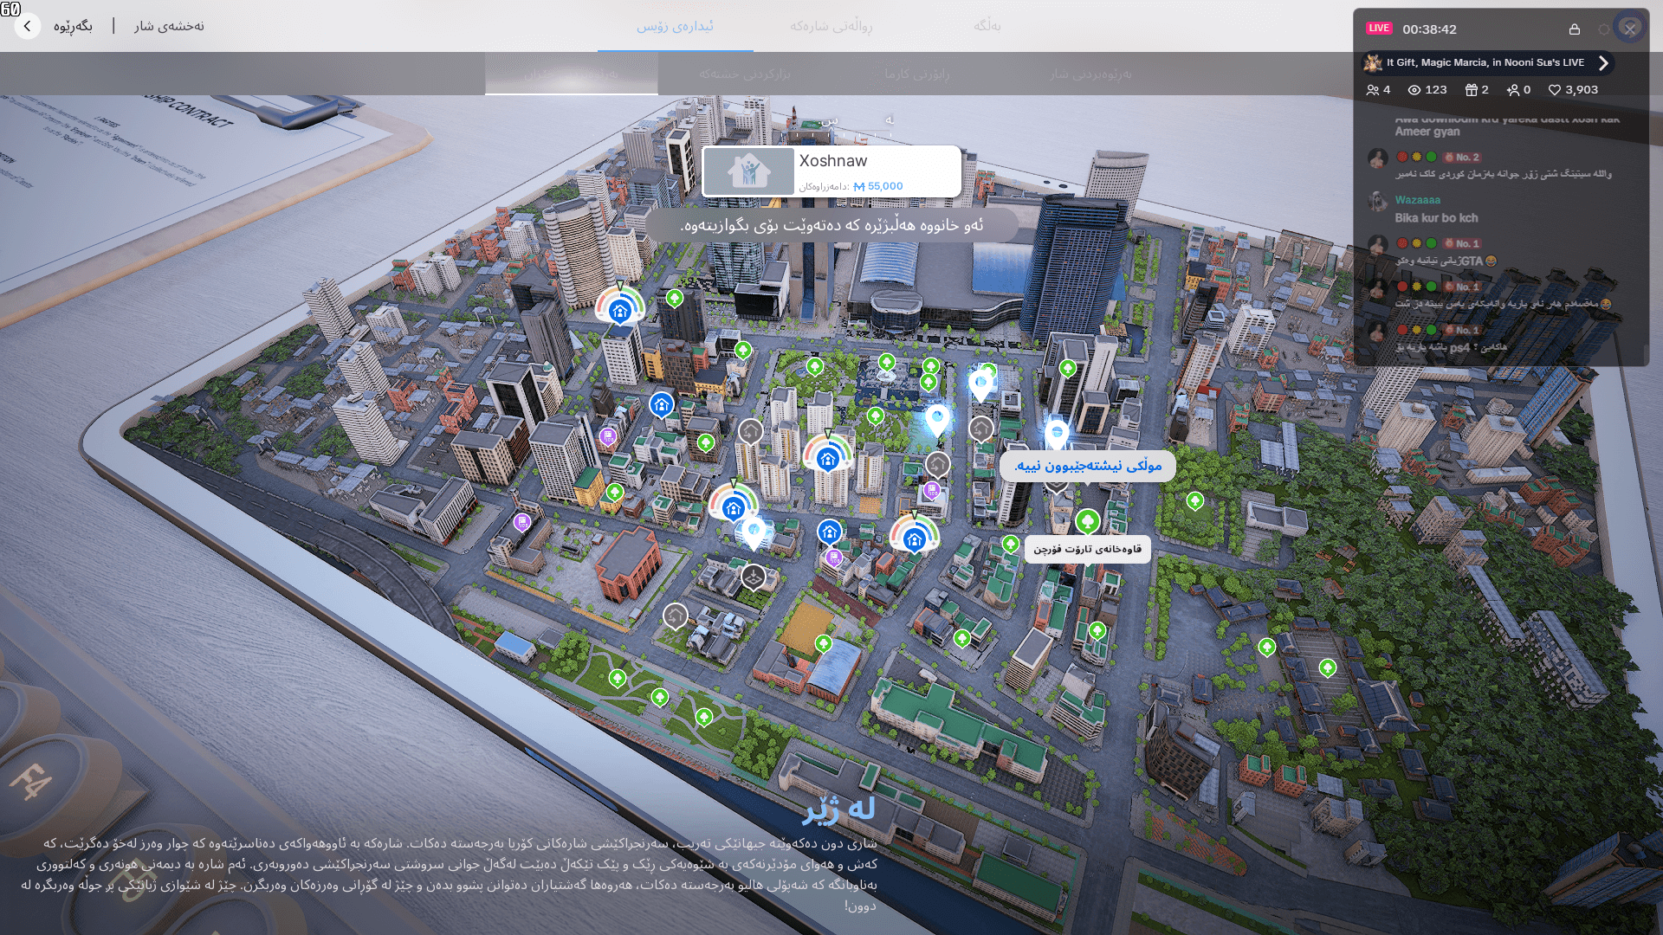Expand the Nooni Sʟʙ's LIVE banner chevron

[1604, 62]
